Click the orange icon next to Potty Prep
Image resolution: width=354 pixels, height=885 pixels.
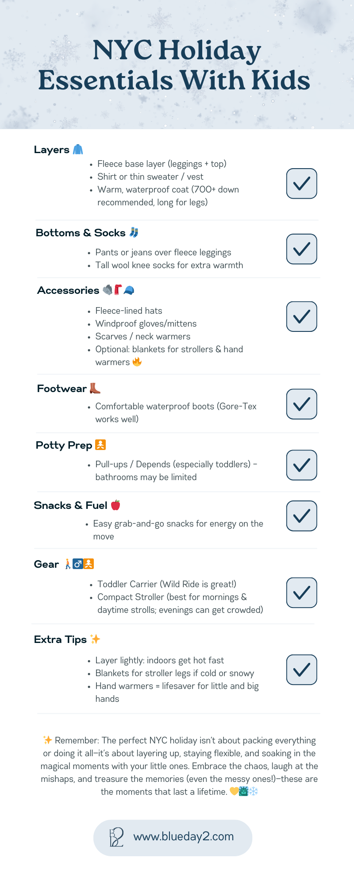(101, 445)
